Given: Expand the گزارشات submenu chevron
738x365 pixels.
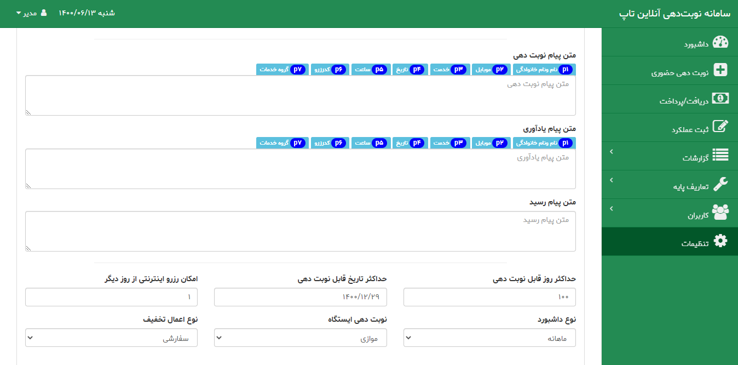Looking at the screenshot, I should coord(612,151).
